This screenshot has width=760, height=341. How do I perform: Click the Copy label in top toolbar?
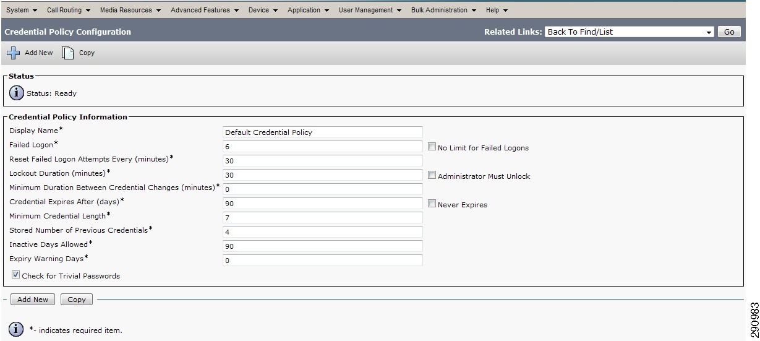click(x=87, y=53)
